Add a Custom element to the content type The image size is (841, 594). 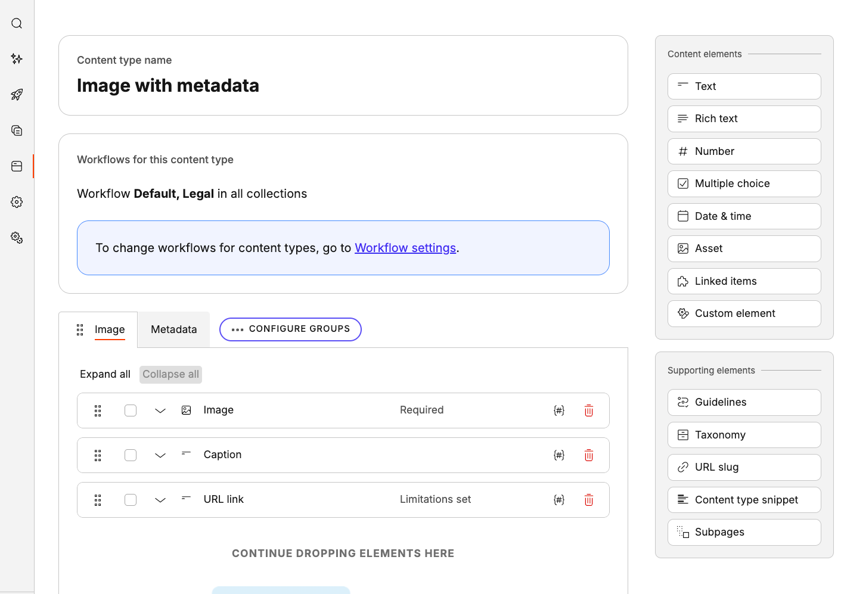tap(744, 313)
